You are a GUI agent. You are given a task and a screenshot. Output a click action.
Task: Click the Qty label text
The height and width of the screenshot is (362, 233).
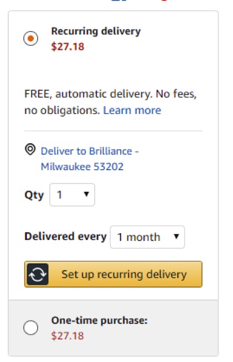tap(34, 195)
